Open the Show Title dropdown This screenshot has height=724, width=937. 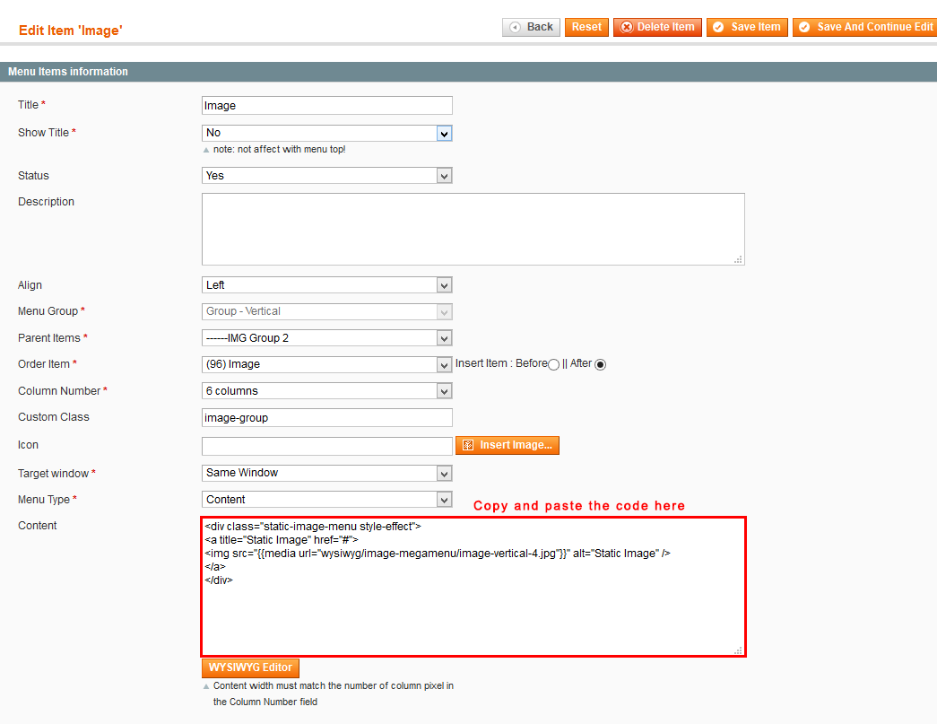point(327,133)
